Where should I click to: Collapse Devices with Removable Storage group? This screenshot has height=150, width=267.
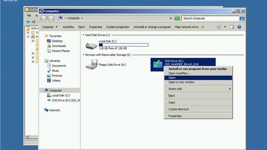[83, 55]
